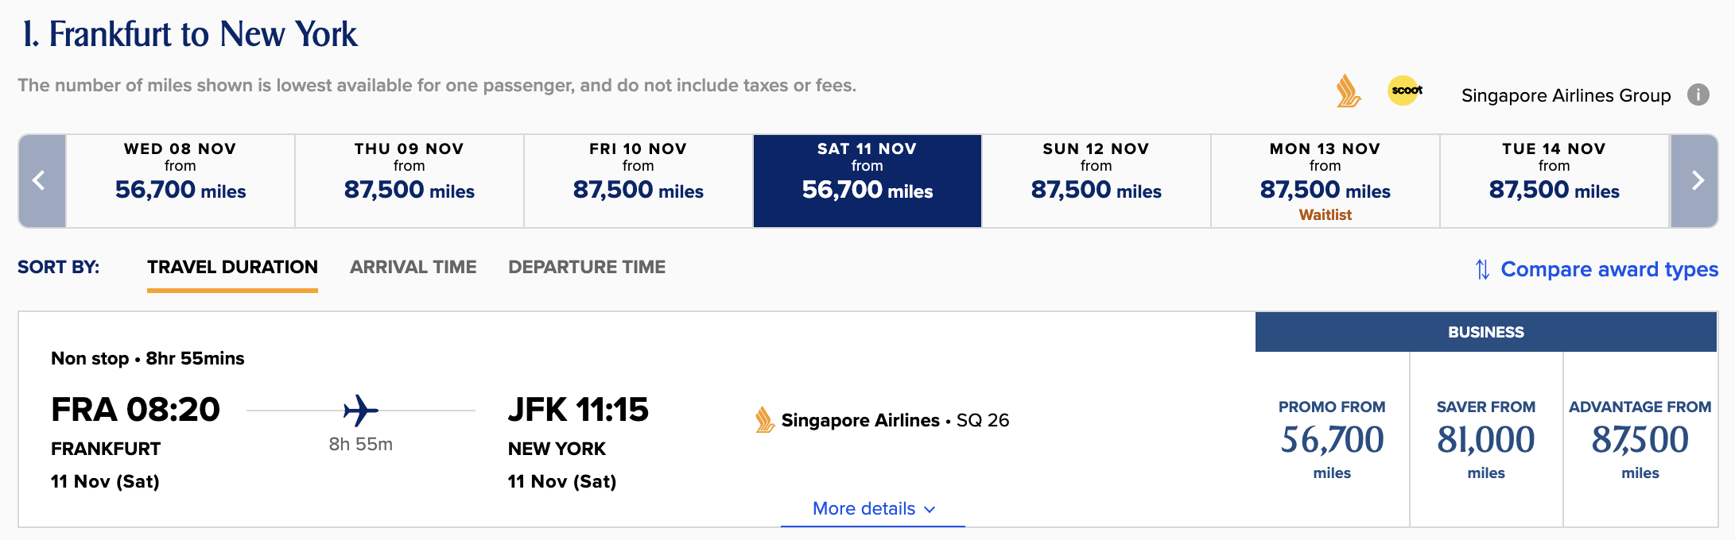Select Advantage 87,500 miles fare

tap(1640, 440)
